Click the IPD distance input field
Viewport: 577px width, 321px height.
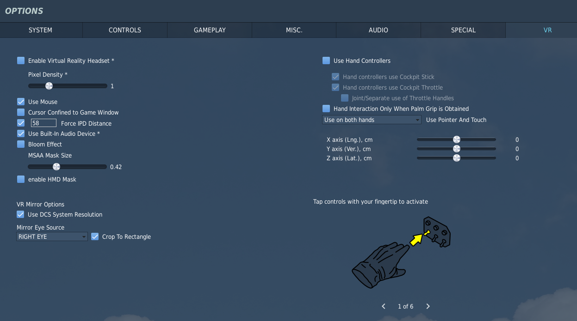pyautogui.click(x=43, y=123)
